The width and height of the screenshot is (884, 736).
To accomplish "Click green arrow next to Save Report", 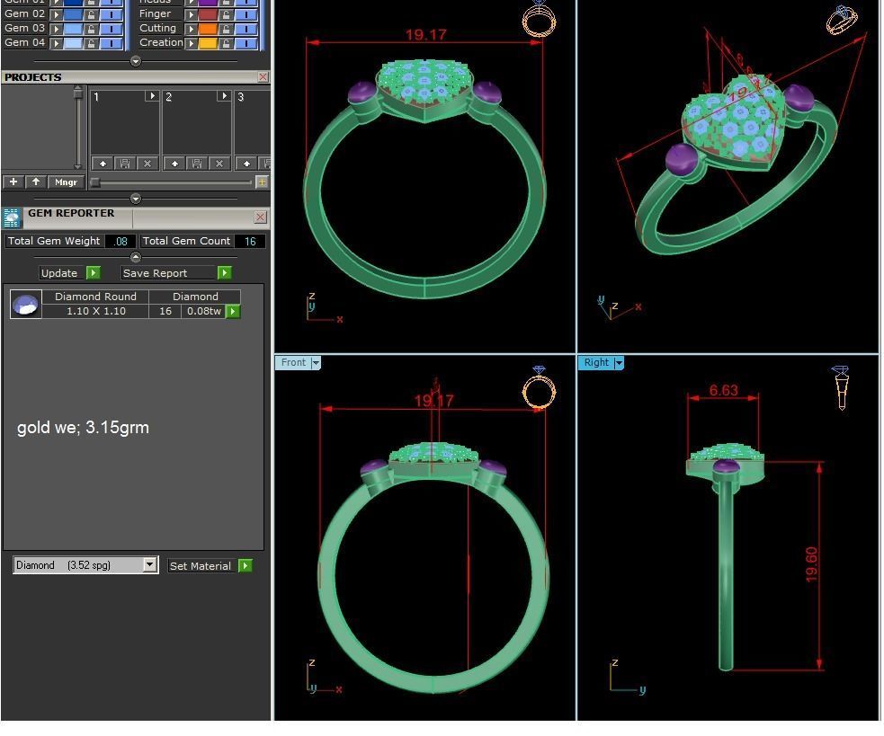I will pyautogui.click(x=225, y=273).
